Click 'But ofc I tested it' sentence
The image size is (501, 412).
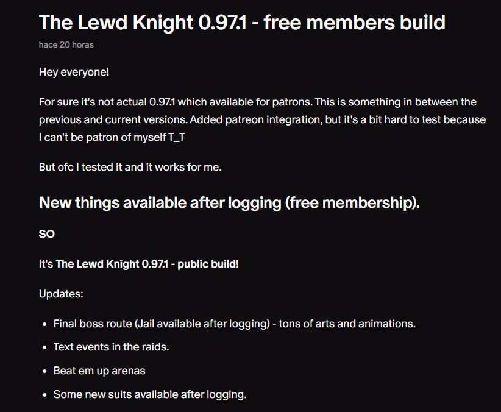[x=130, y=167]
